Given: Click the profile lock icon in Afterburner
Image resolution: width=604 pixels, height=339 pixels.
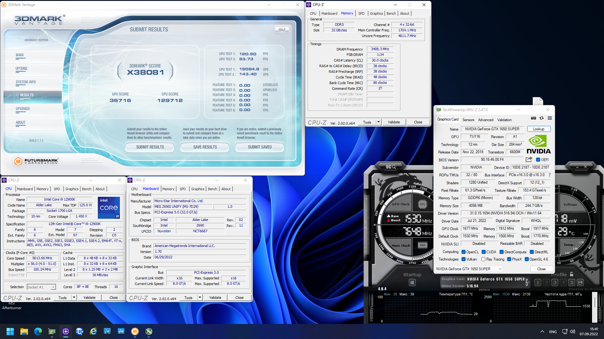Looking at the screenshot, I should (x=572, y=274).
